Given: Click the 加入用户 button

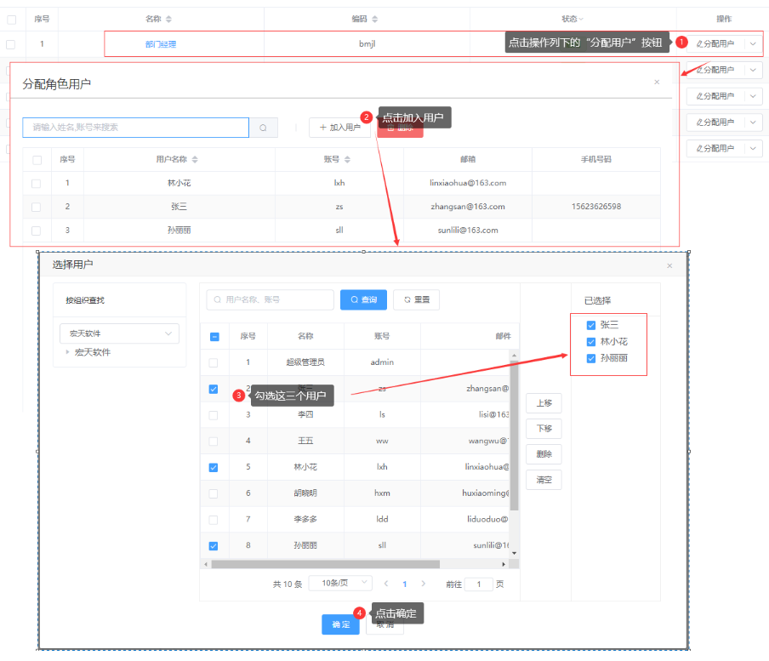Looking at the screenshot, I should click(x=340, y=128).
